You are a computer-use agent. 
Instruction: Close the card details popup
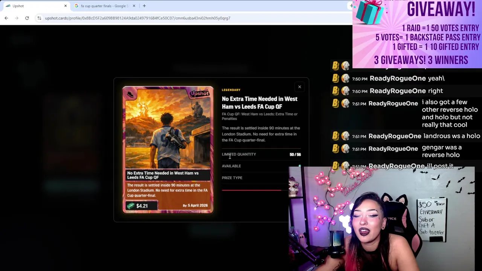pos(300,87)
